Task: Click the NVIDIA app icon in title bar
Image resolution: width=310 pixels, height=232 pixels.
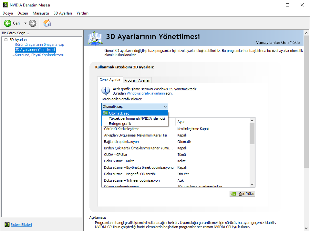Action: 5,5
